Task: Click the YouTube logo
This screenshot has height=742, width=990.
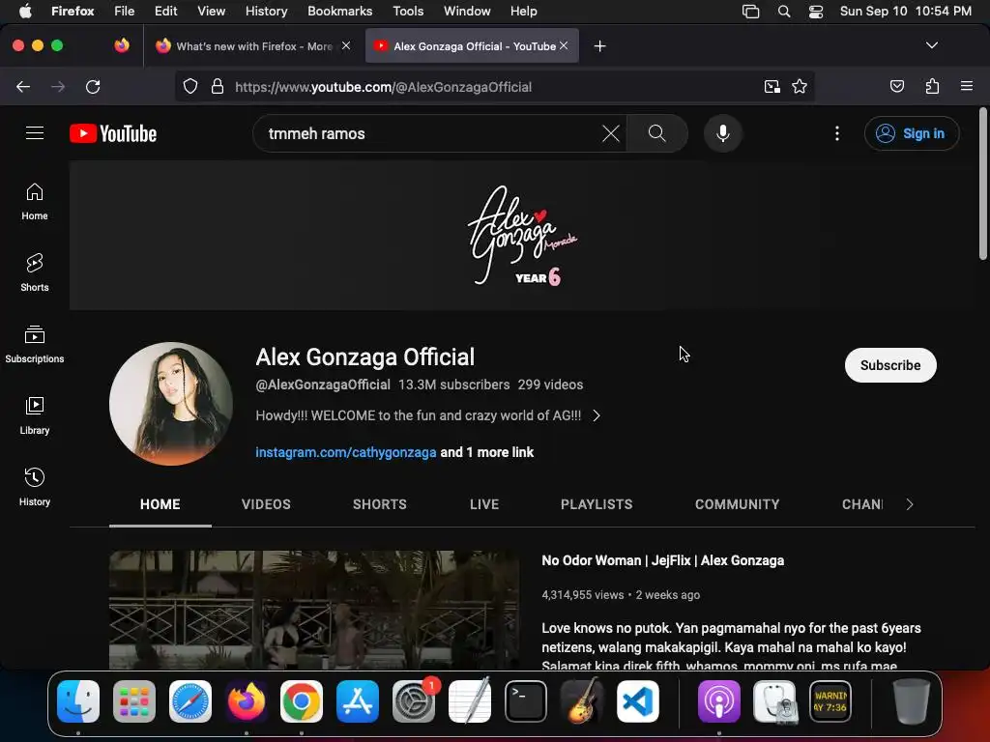Action: pyautogui.click(x=113, y=133)
